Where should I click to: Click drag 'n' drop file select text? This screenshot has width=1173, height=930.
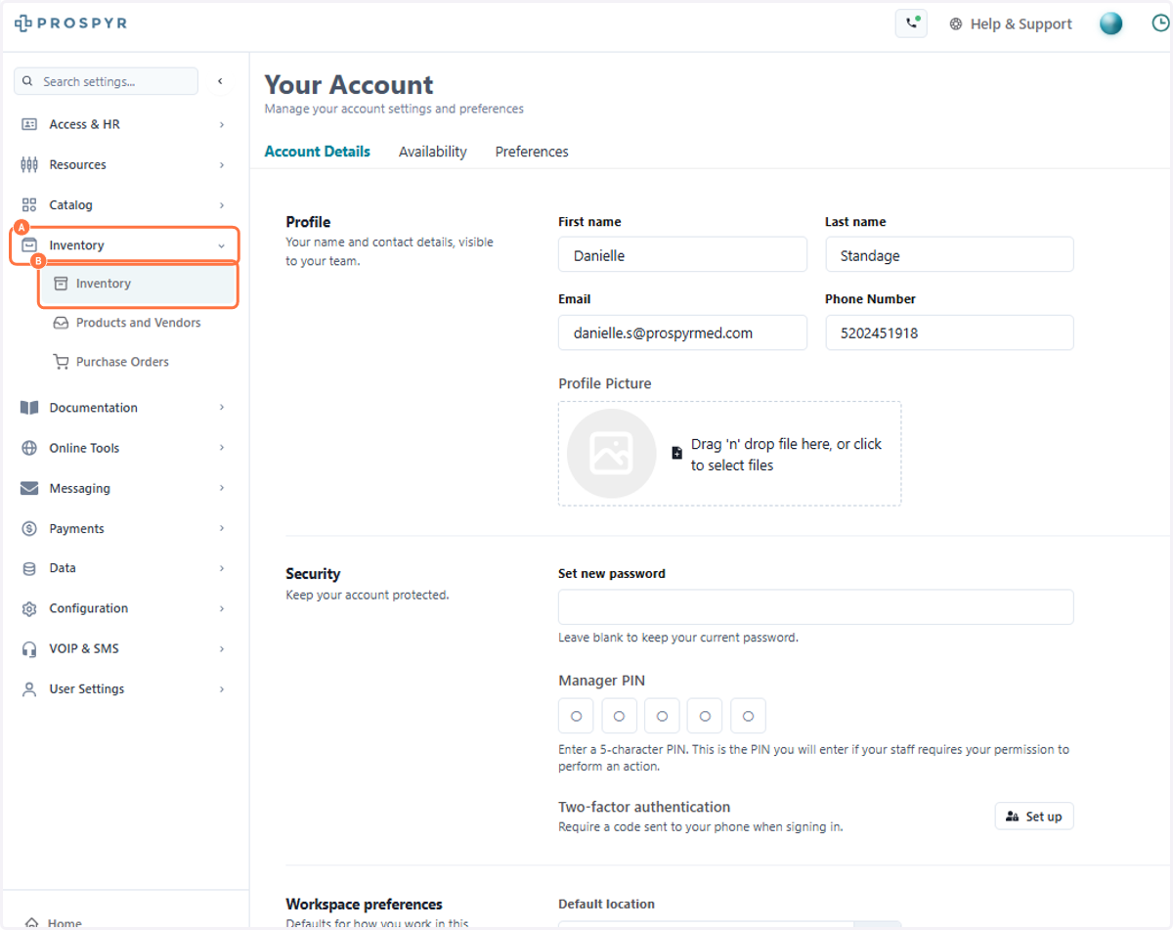point(787,455)
